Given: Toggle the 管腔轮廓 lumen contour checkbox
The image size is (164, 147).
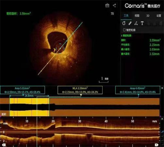Looking at the screenshot, I should coord(124,30).
